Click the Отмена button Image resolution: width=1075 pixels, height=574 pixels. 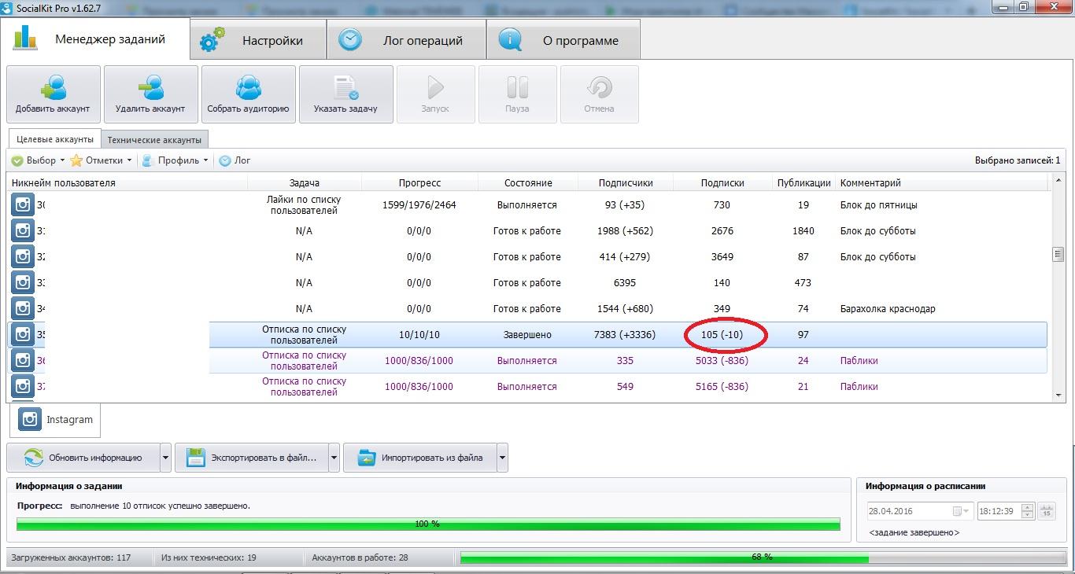coord(600,94)
